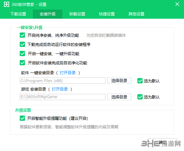The width and height of the screenshot is (184, 151).
Task: Click 选择目录 button for game directory
Action: point(119,97)
